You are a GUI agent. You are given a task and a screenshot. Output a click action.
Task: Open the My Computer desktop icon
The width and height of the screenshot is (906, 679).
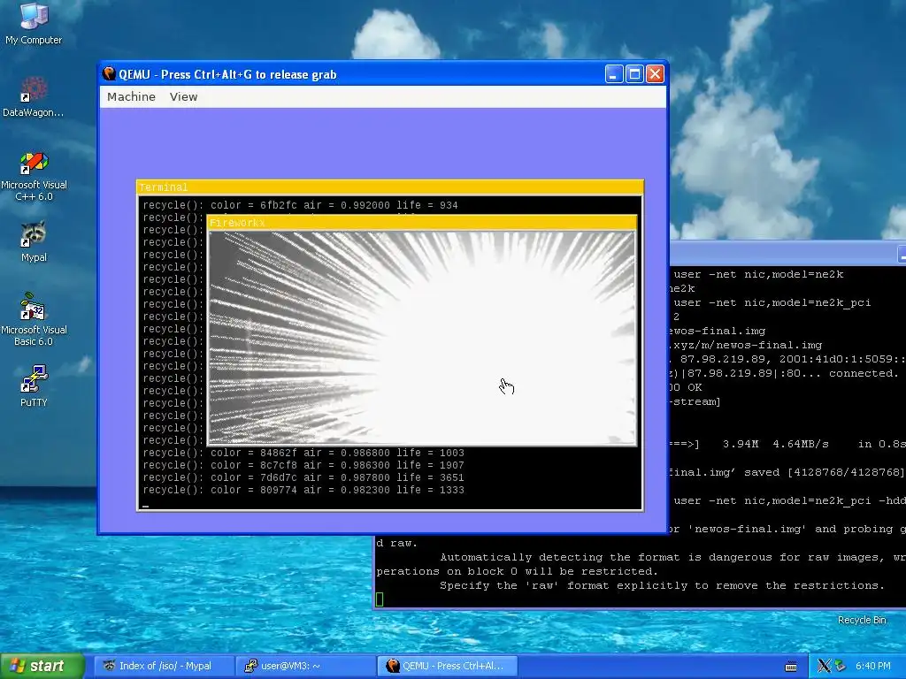(34, 23)
